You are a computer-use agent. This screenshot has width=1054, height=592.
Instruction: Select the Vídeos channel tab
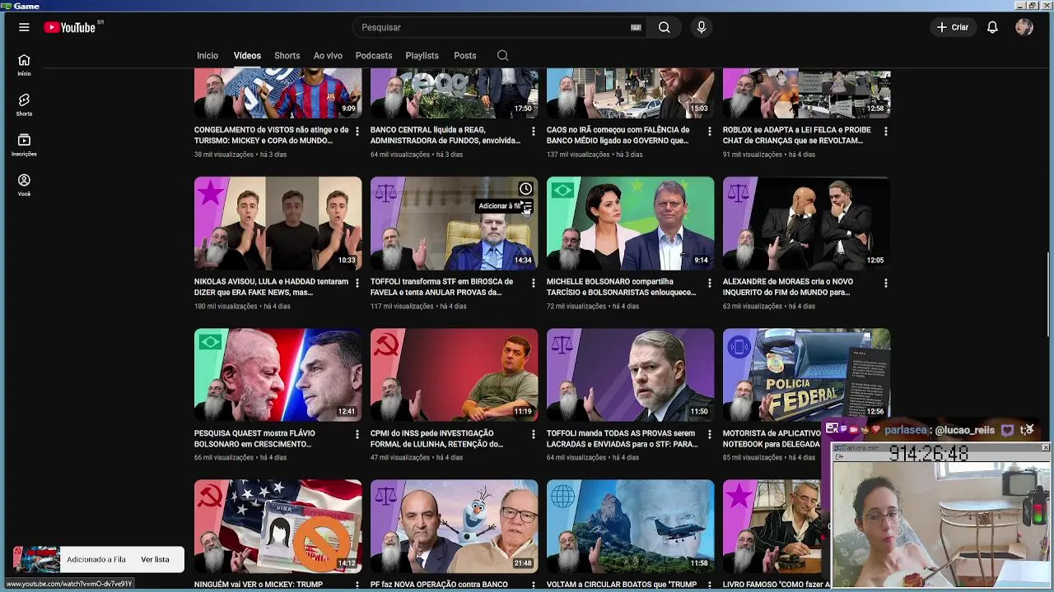click(247, 56)
